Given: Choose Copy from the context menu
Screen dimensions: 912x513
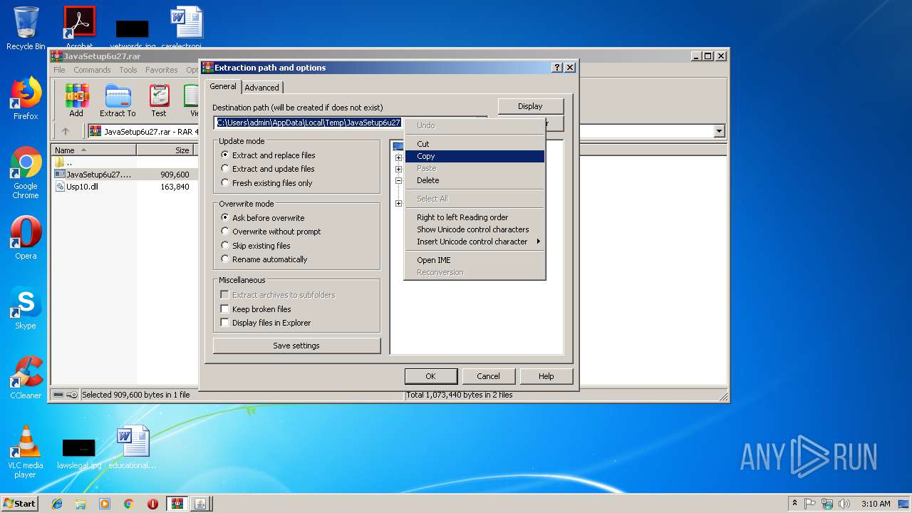Looking at the screenshot, I should coord(474,156).
